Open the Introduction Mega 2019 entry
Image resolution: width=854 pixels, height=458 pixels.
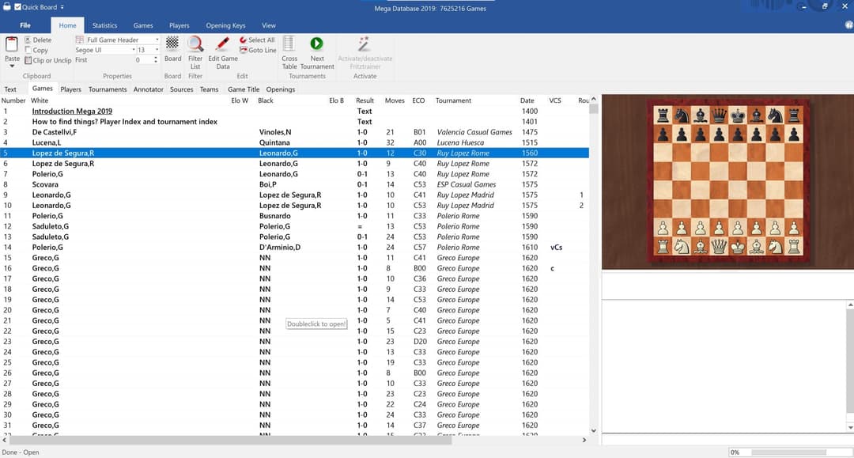[x=72, y=111]
